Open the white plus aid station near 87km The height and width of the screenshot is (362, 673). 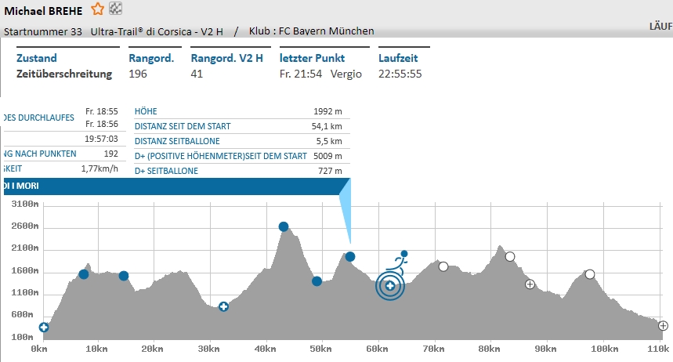pyautogui.click(x=530, y=284)
